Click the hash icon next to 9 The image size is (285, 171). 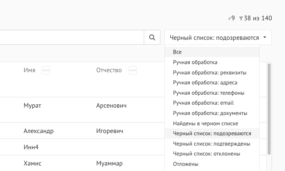click(x=229, y=18)
